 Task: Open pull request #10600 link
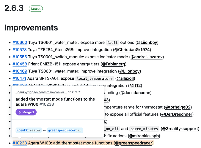[20, 42]
